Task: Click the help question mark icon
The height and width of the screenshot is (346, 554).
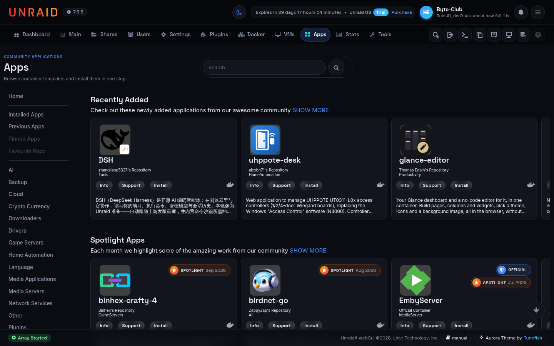Action: (x=538, y=35)
